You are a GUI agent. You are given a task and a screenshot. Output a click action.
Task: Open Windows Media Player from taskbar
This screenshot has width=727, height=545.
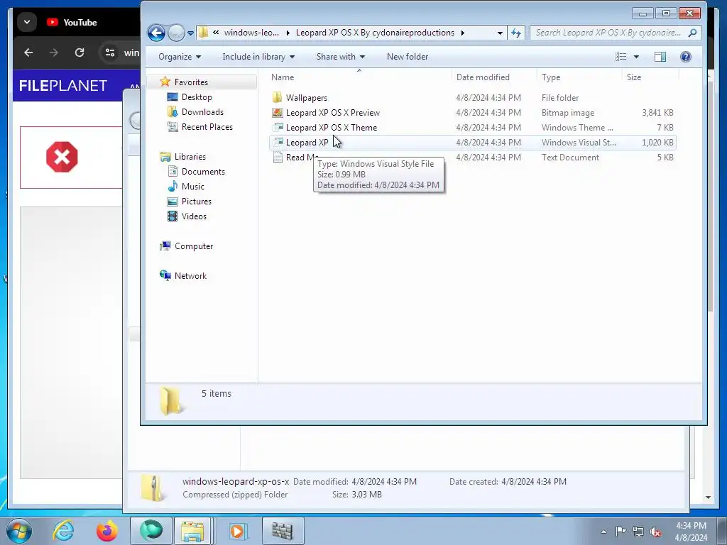(x=237, y=531)
